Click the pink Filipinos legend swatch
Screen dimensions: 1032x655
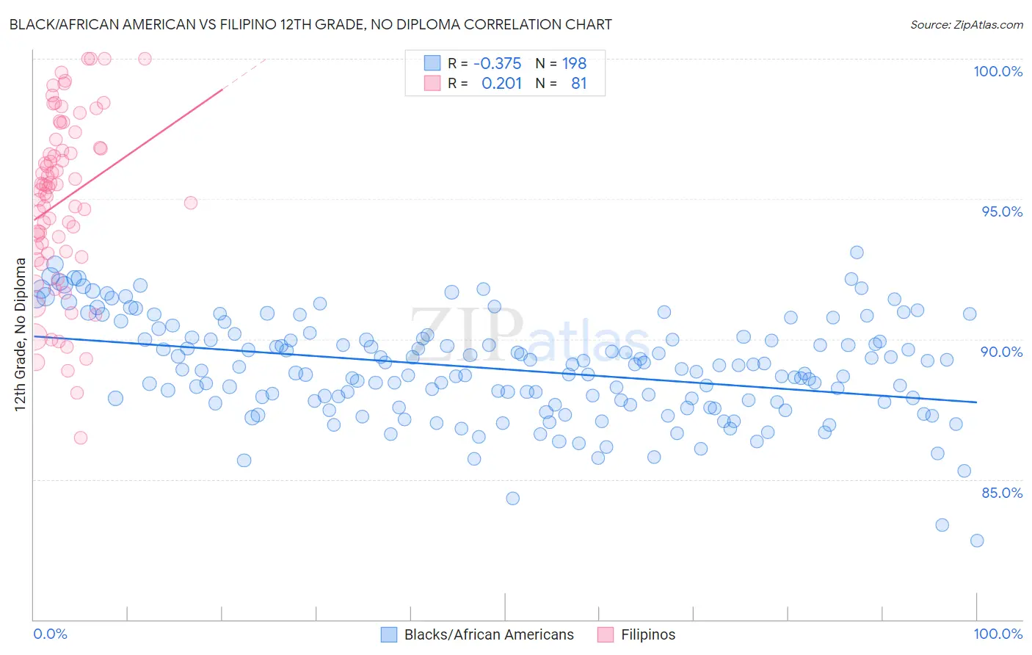coord(606,634)
